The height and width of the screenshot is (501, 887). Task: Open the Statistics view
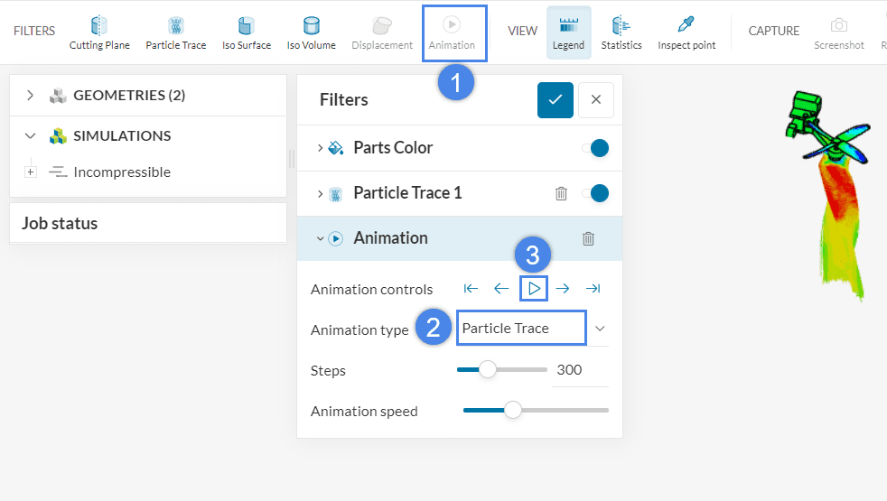[x=621, y=32]
